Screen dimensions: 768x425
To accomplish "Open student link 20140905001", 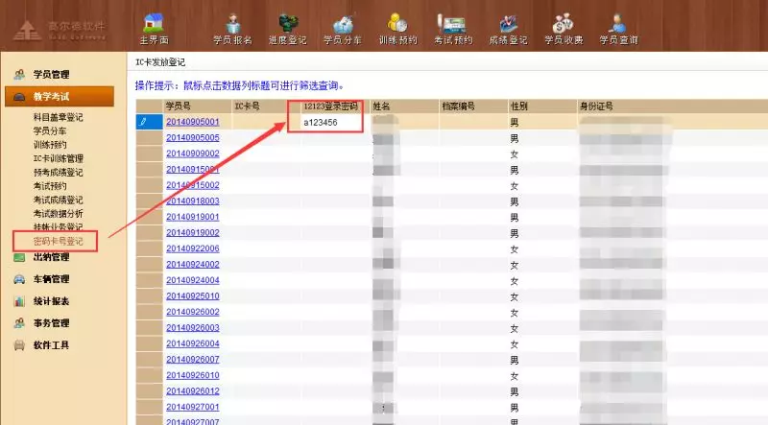I will [193, 122].
